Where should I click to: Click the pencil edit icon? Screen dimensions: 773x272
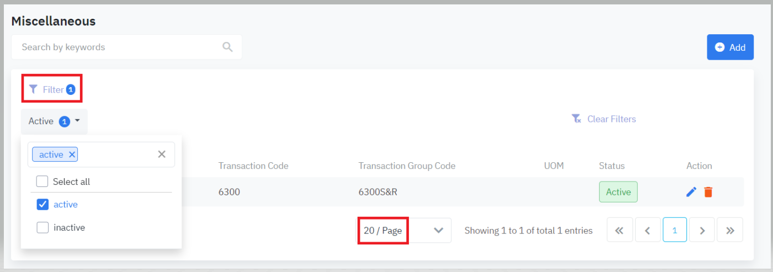click(x=691, y=192)
